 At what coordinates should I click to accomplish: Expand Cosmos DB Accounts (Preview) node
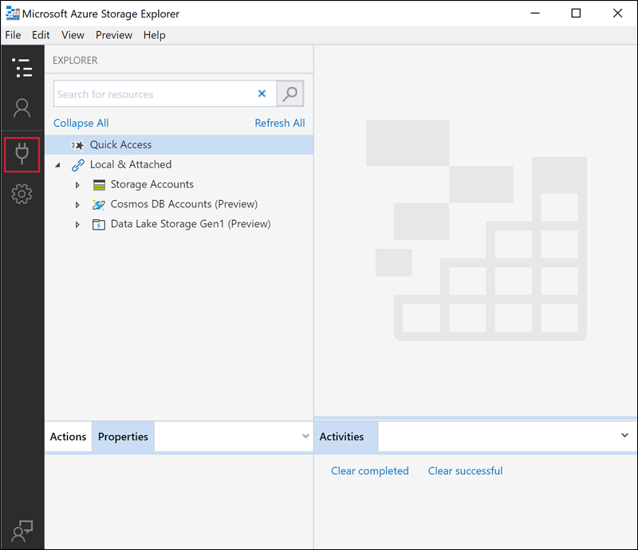[77, 205]
